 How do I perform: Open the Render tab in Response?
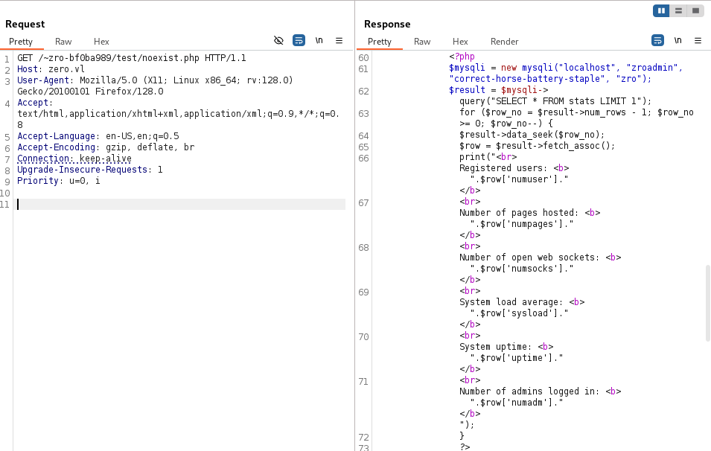pyautogui.click(x=504, y=42)
